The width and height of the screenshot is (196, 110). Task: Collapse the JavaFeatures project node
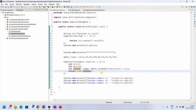click(1, 13)
